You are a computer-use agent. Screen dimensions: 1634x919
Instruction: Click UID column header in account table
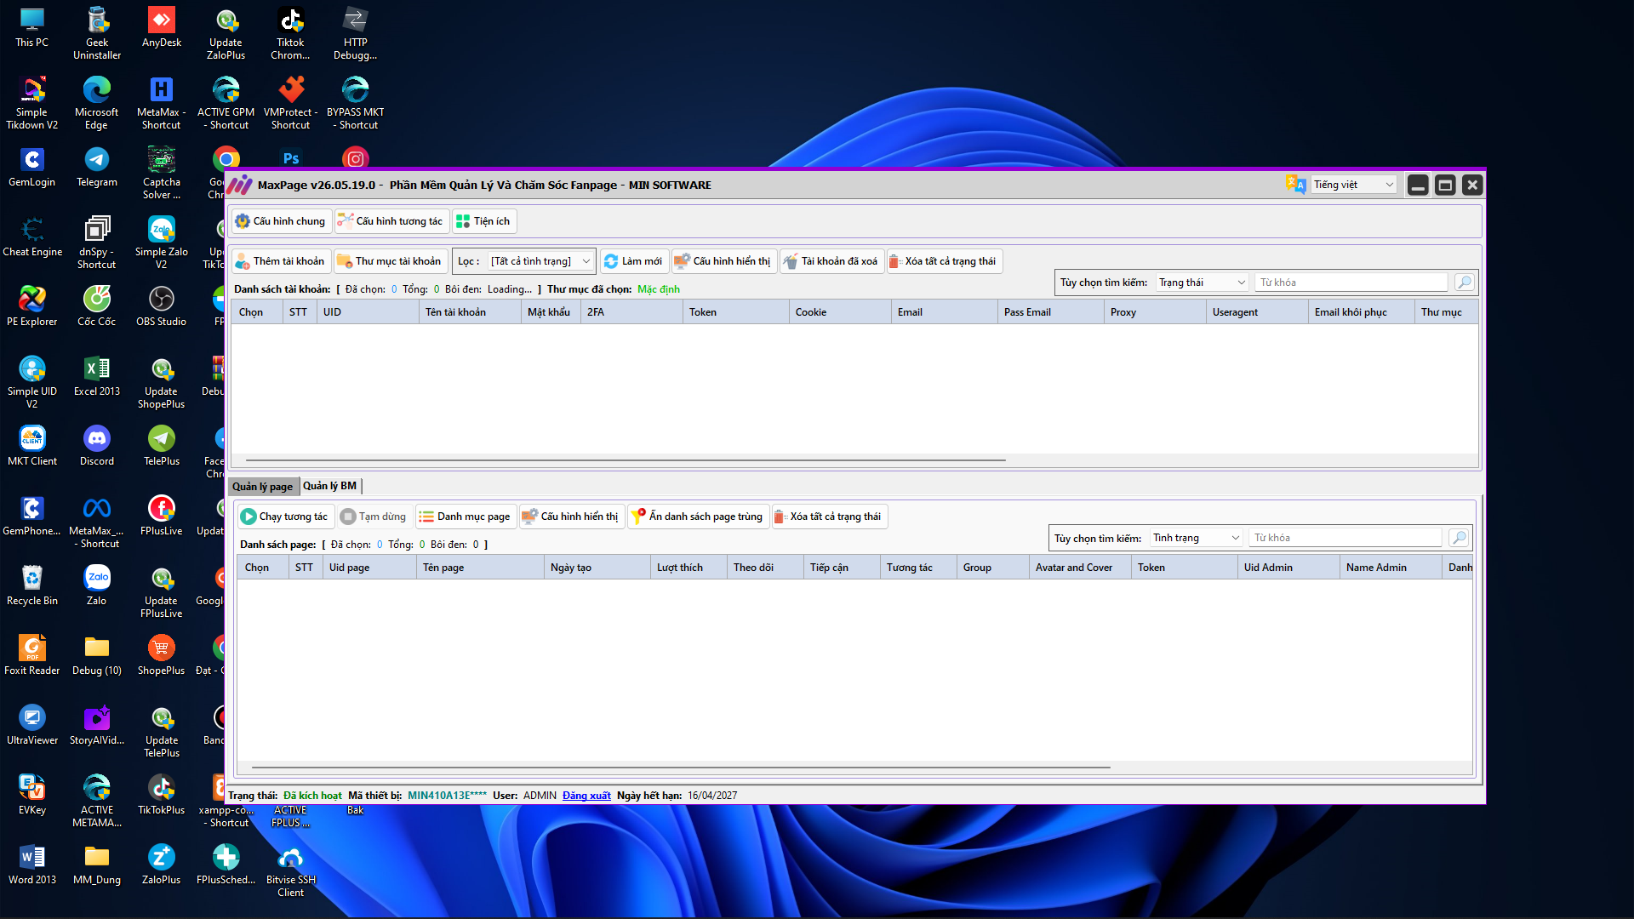point(368,312)
